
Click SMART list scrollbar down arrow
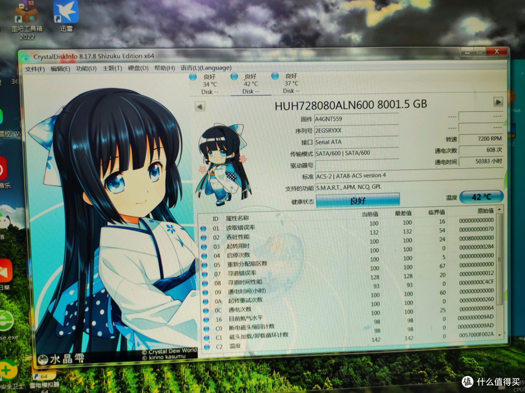500,335
